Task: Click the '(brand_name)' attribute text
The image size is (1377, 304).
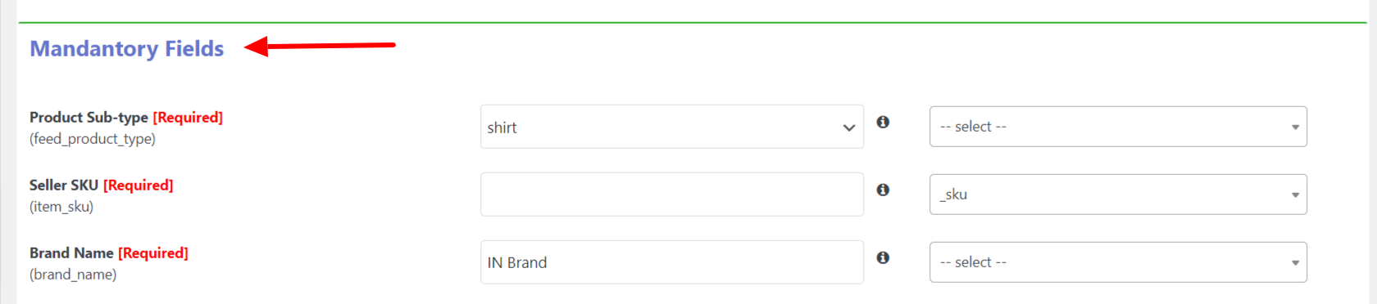Action: coord(73,275)
